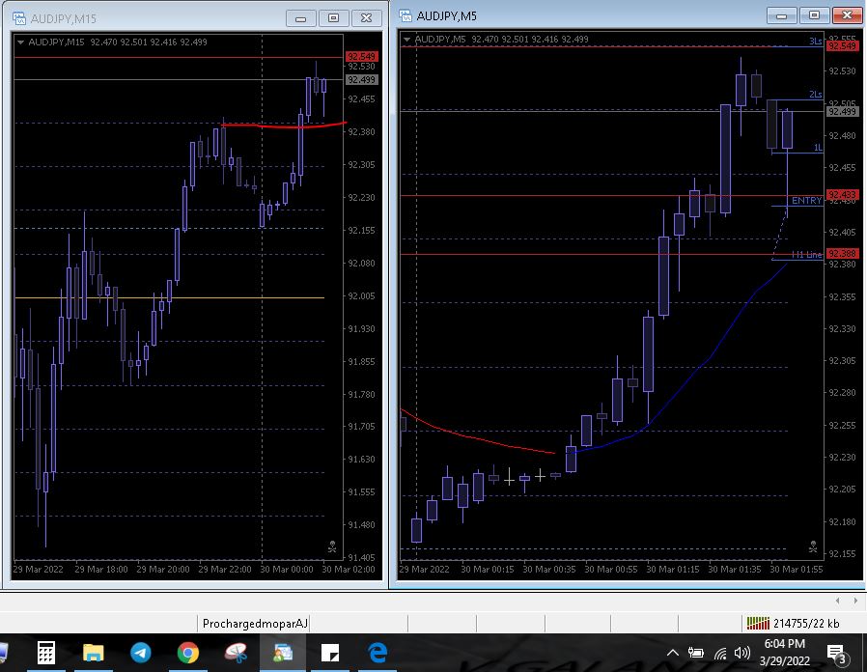The width and height of the screenshot is (867, 672).
Task: Click the 92.305 price label on M5 scale
Action: [842, 360]
